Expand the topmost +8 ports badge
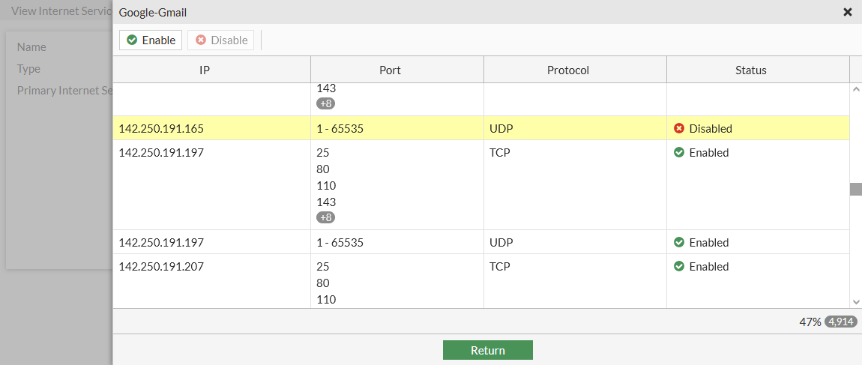The width and height of the screenshot is (862, 365). 325,103
